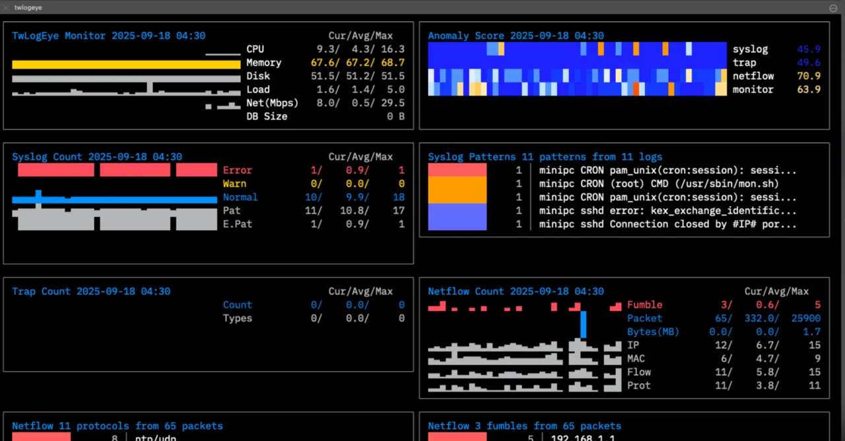
Task: Select the Netflow Count panel heading
Action: point(516,291)
